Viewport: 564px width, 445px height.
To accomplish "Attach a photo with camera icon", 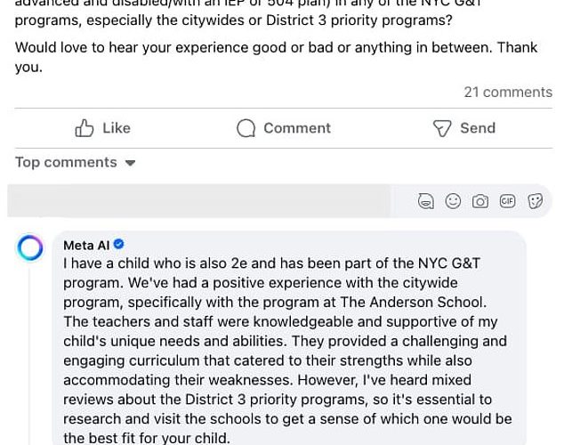I will (480, 201).
